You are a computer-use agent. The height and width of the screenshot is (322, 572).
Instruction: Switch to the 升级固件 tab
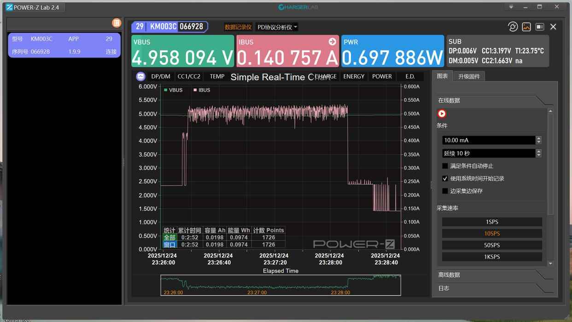click(469, 76)
